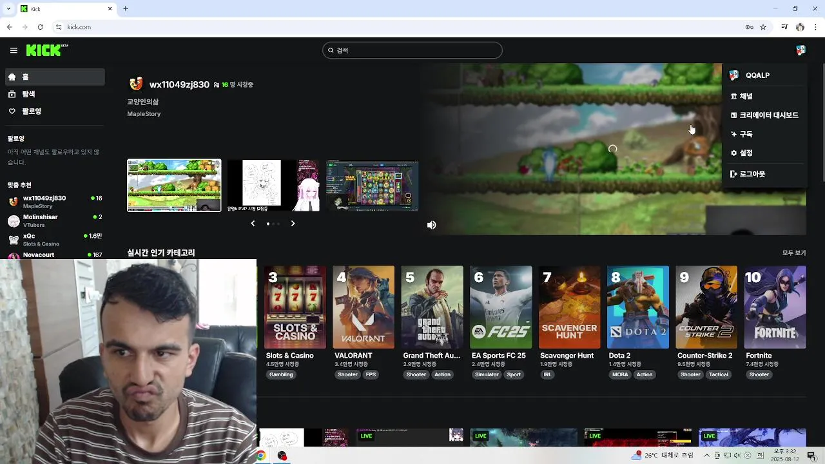Go to previous featured stream arrow
Image resolution: width=825 pixels, height=464 pixels.
253,224
